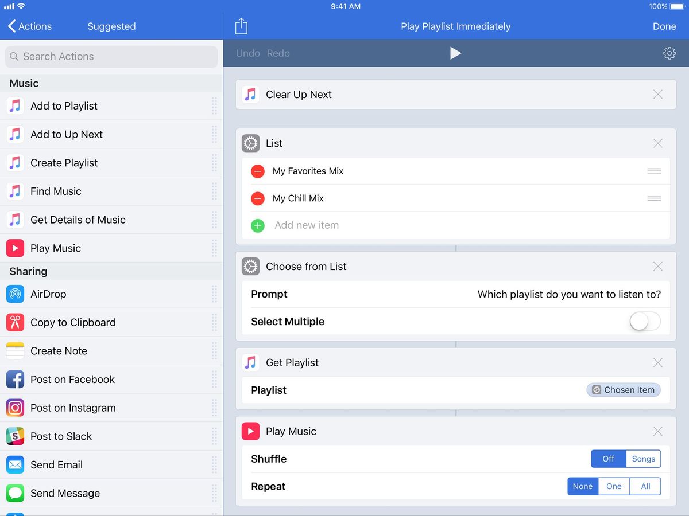
Task: Click the Send Message icon
Action: [15, 493]
